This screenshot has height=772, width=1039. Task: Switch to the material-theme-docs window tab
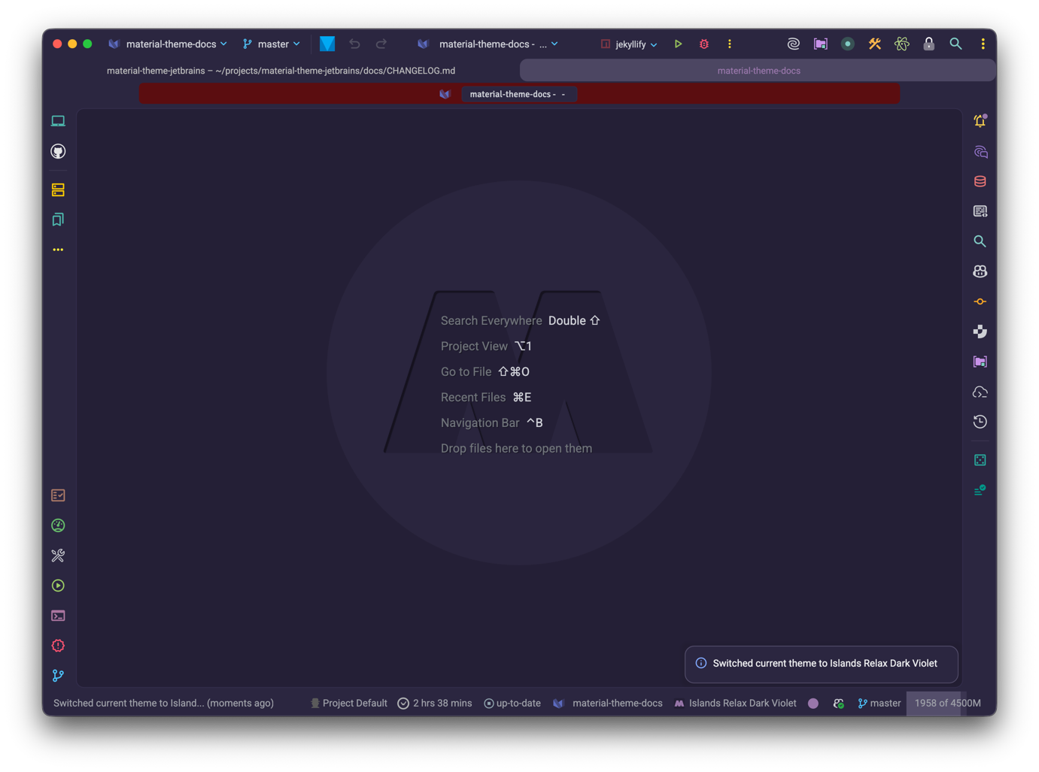point(758,71)
